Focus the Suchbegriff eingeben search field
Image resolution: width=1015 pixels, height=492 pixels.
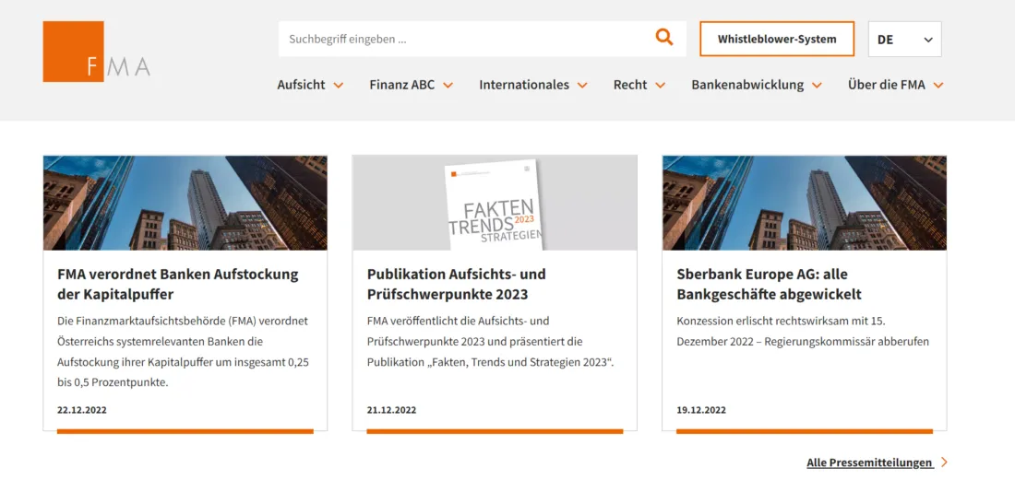pyautogui.click(x=461, y=39)
